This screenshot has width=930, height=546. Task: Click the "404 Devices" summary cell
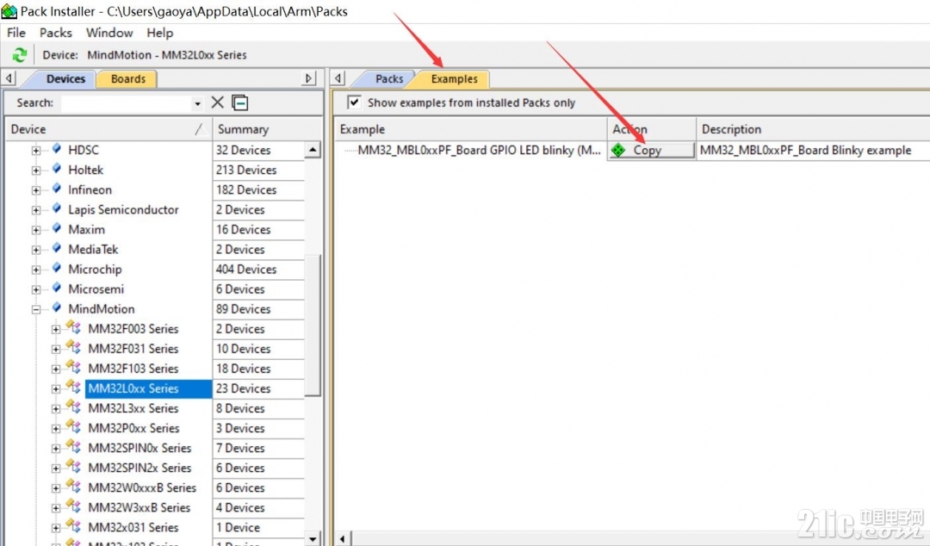click(258, 270)
